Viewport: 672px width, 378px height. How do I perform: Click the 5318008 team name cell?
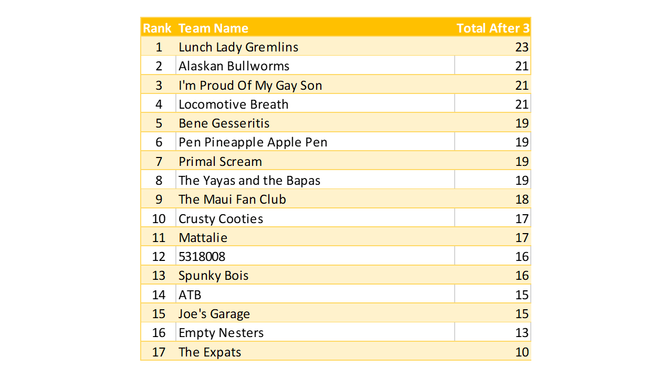pyautogui.click(x=202, y=257)
